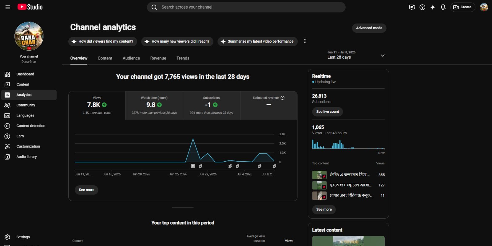Switch to the Trends tab
This screenshot has width=492, height=246.
(x=183, y=58)
